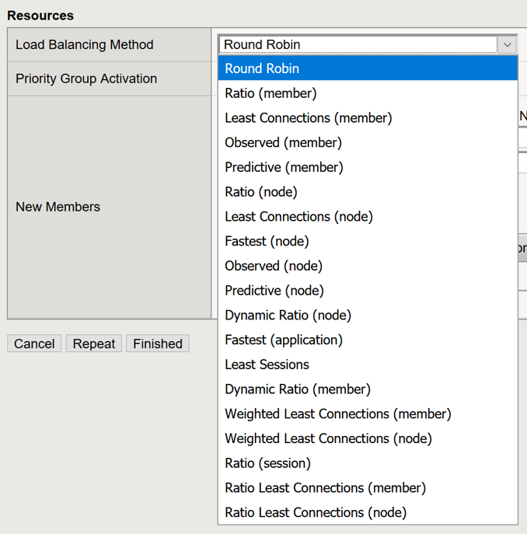Screen dimensions: 527x534
Task: Choose Least Sessions load balancing
Action: coord(267,365)
